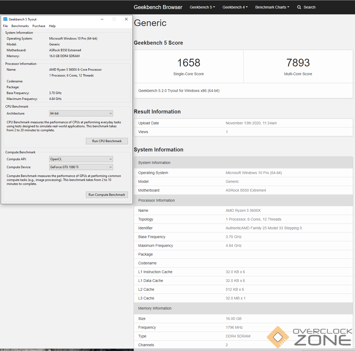
Task: Close the Geekbench 5 Tryout window
Action: 126,19
